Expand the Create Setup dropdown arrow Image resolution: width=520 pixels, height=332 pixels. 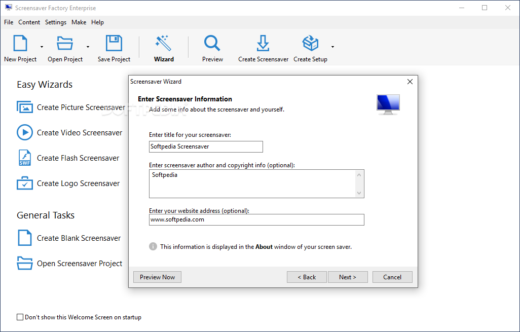pos(332,47)
